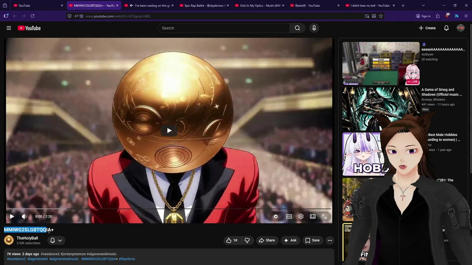Click the Sign in browser account button

(x=423, y=16)
